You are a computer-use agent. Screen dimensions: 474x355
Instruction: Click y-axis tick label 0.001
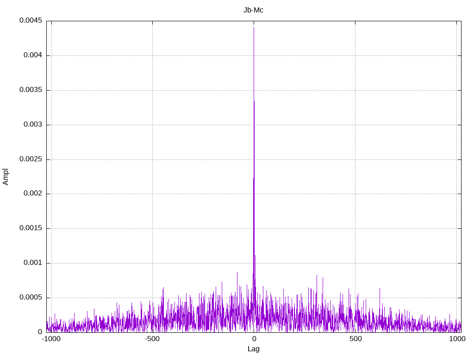pyautogui.click(x=33, y=263)
